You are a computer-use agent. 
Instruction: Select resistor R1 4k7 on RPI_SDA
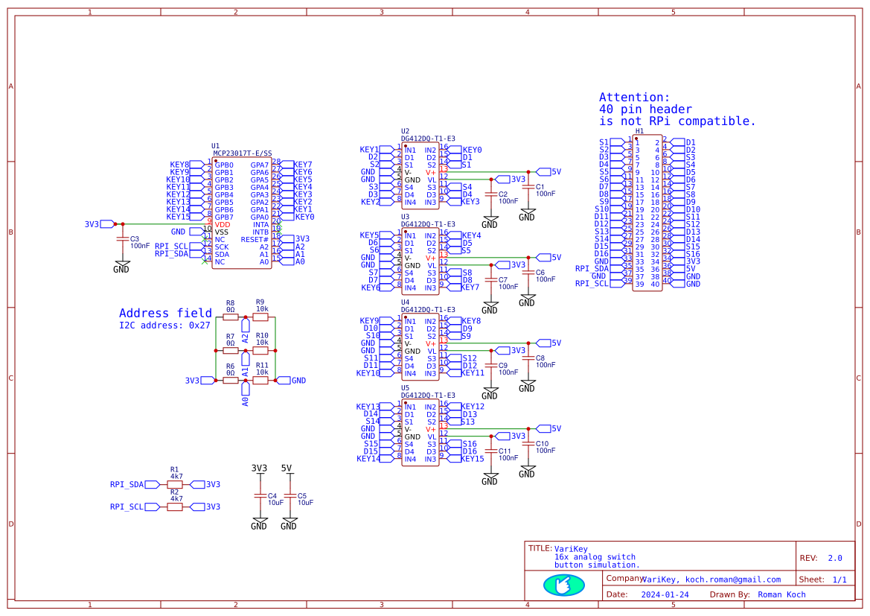click(x=174, y=483)
